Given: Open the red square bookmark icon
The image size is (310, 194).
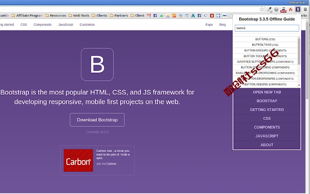Looking at the screenshot, I should 212,16.
